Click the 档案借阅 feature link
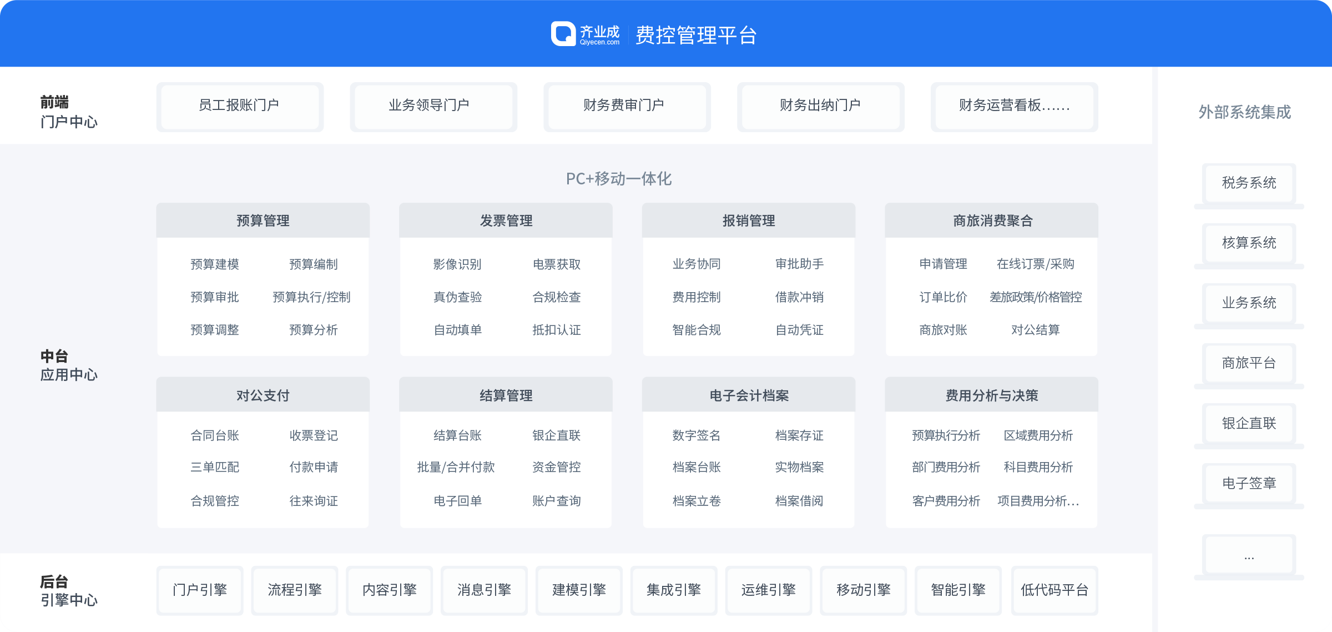This screenshot has width=1332, height=632. [x=799, y=501]
